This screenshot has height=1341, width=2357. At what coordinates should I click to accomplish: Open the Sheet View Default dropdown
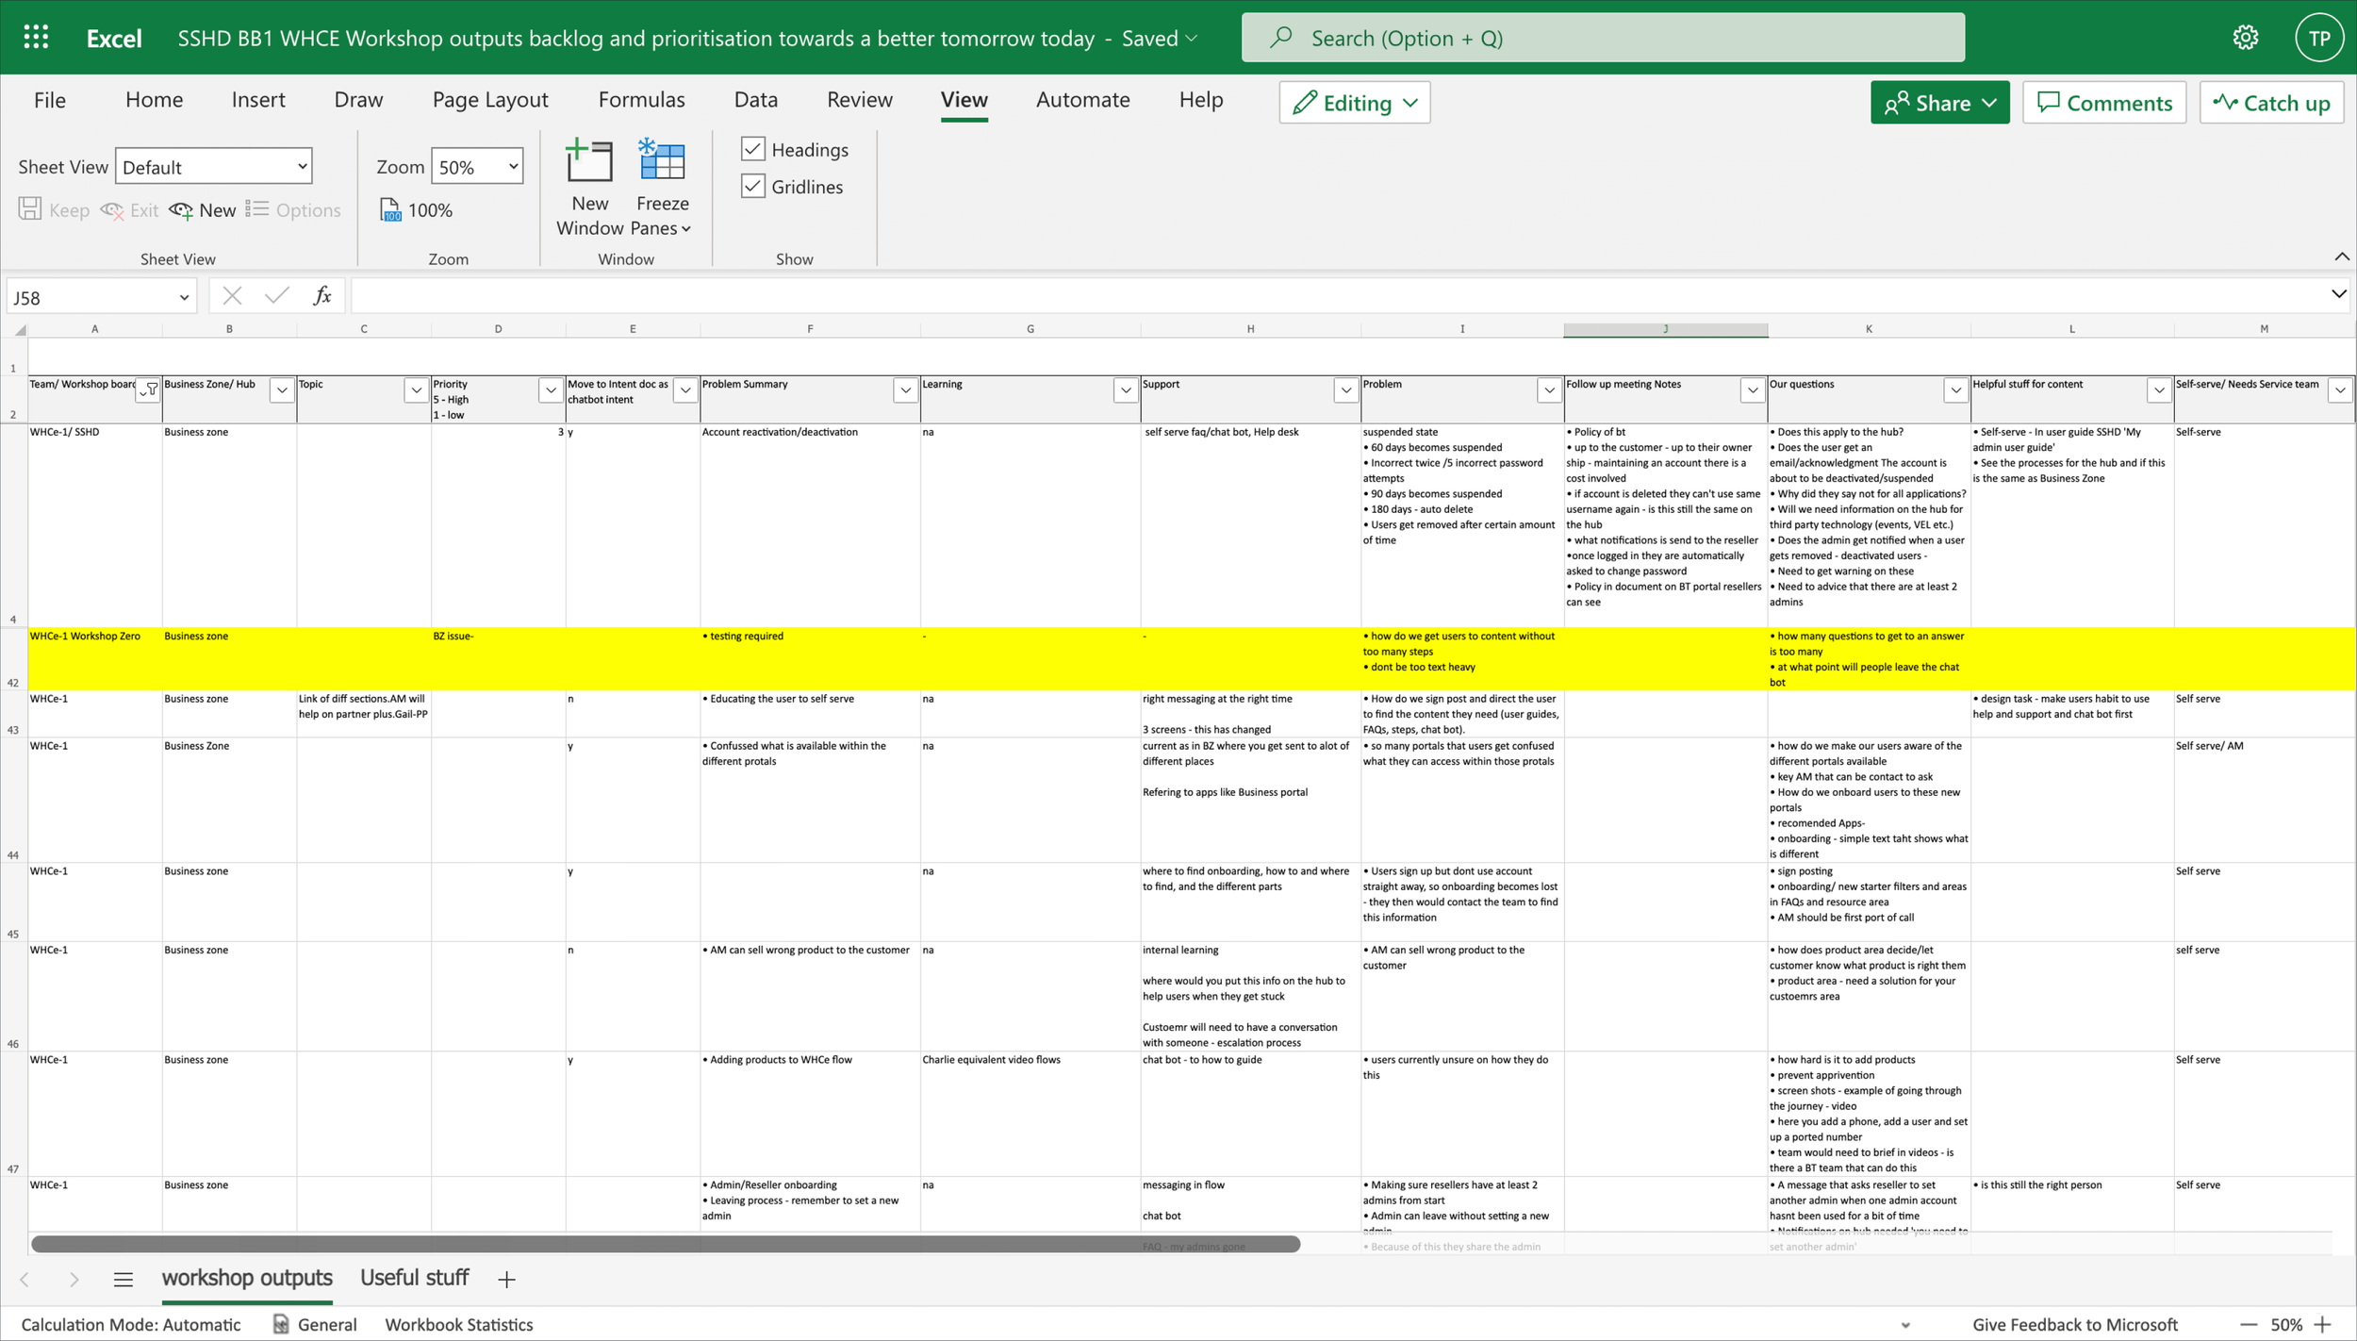tap(301, 167)
